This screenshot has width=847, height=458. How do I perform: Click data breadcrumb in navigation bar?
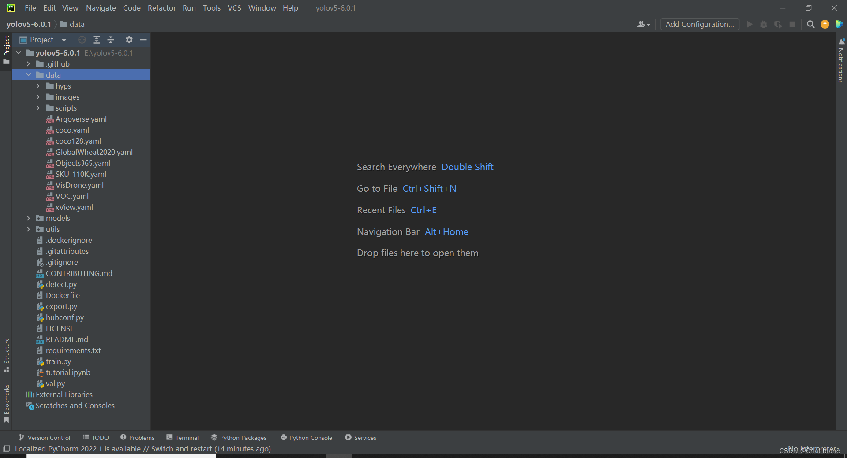72,24
